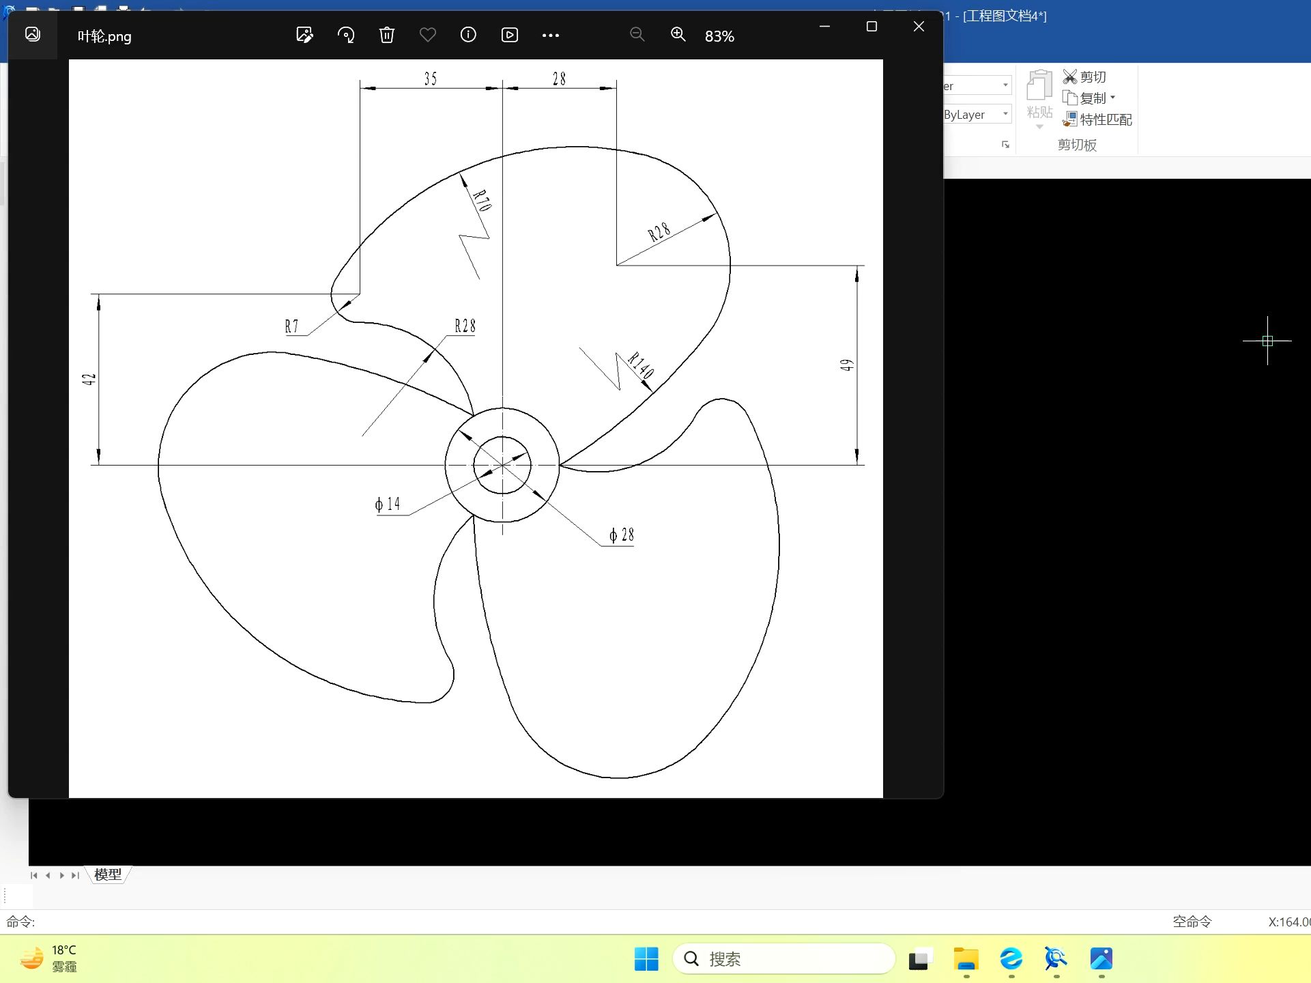Open File Explorer from the taskbar
1311x983 pixels.
(966, 959)
